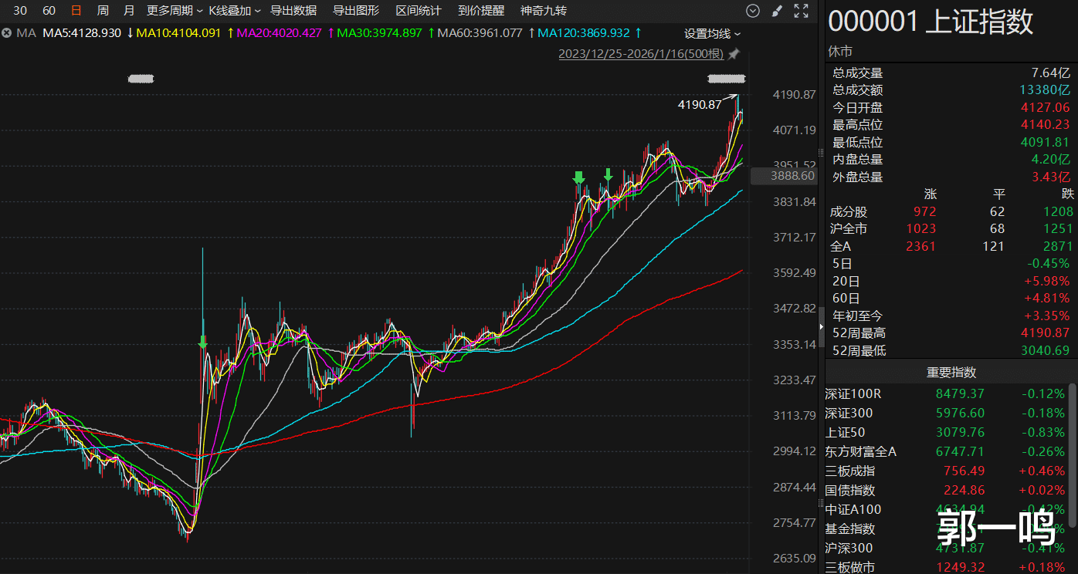Click the 年初至今 value +3.35%
1078x574 pixels.
tap(1047, 316)
